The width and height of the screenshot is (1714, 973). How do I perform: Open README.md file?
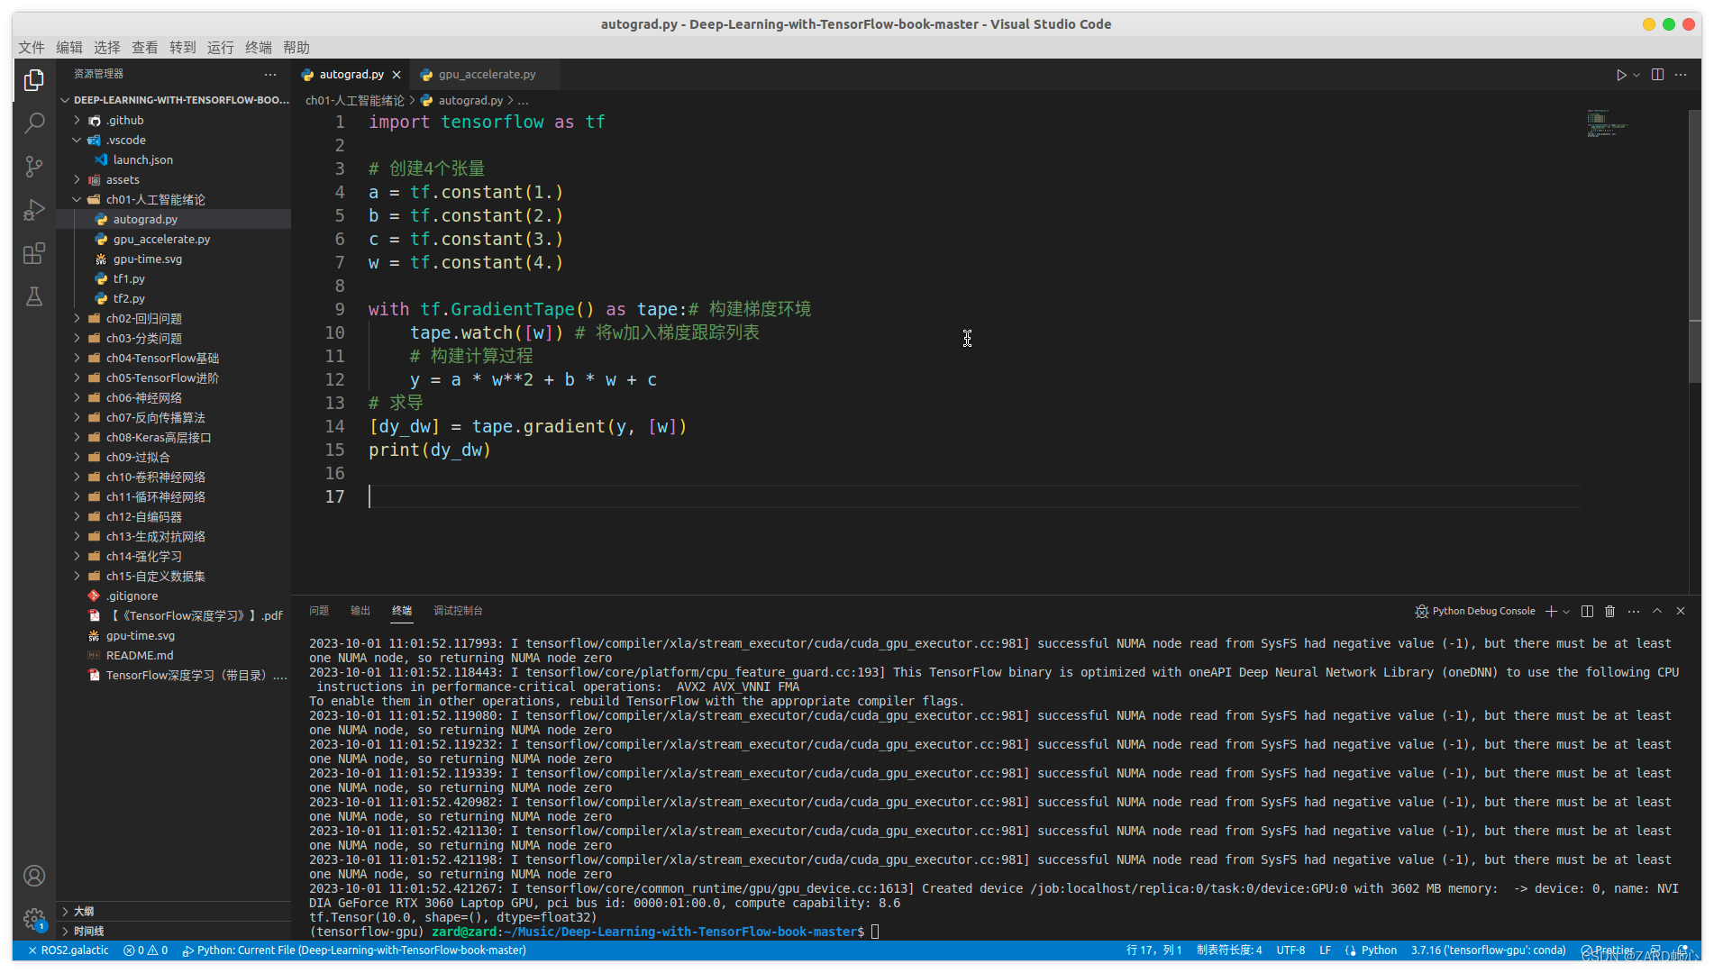173,656
